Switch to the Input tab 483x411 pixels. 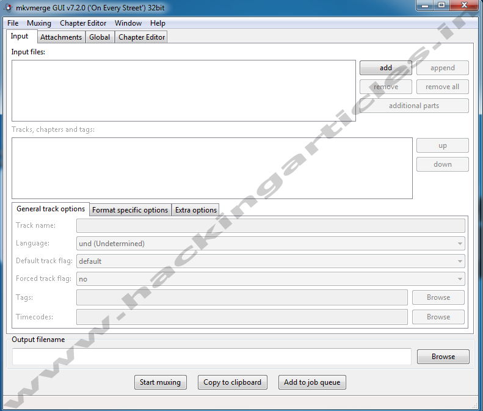click(x=21, y=37)
